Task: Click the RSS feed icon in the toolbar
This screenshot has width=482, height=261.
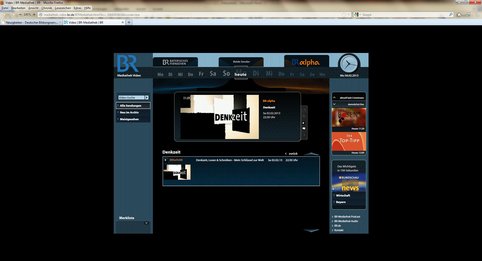Action: 477,15
